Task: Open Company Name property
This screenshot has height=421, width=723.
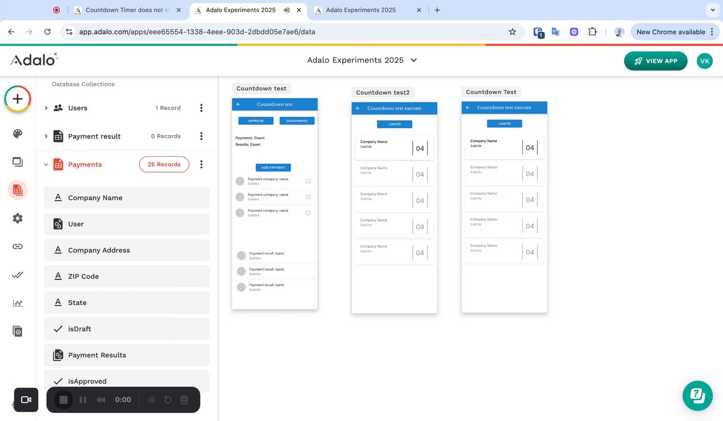Action: click(x=127, y=198)
